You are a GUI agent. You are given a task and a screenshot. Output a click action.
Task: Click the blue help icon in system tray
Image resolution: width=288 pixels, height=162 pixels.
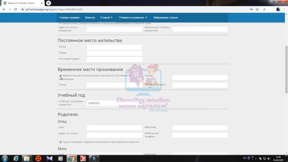[x=248, y=158]
